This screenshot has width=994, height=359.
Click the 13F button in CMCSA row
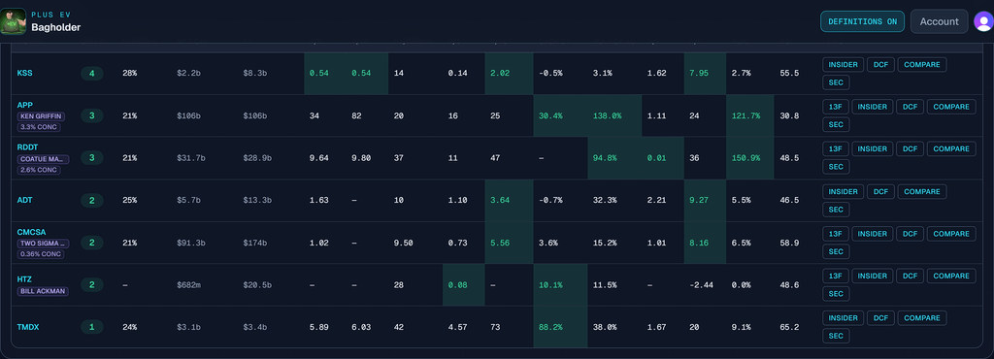point(836,234)
